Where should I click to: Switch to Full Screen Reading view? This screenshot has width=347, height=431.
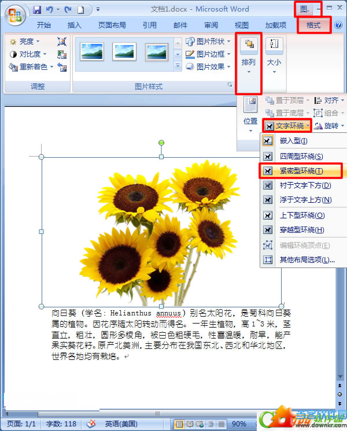(x=190, y=424)
